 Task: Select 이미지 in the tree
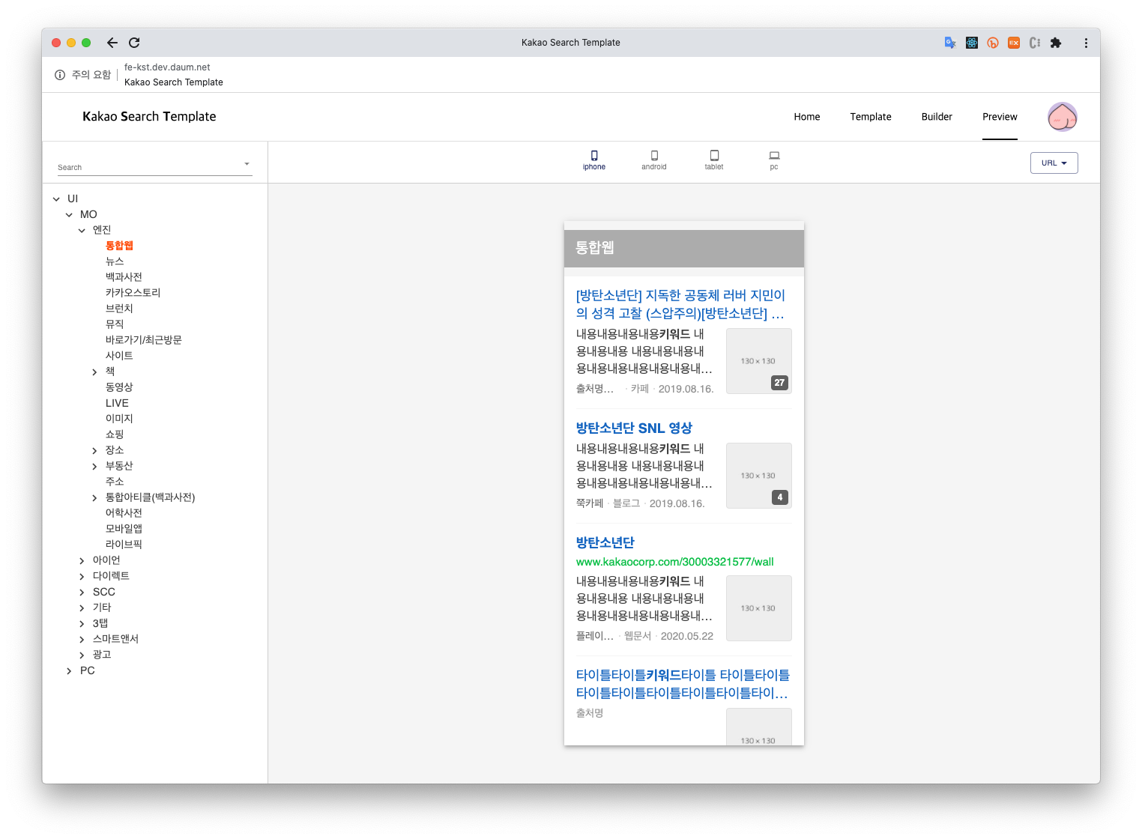point(119,419)
